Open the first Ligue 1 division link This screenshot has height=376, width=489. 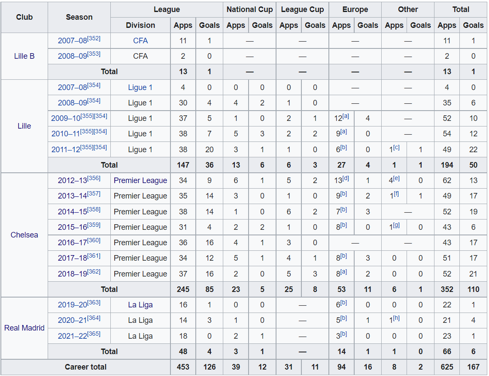tap(140, 87)
